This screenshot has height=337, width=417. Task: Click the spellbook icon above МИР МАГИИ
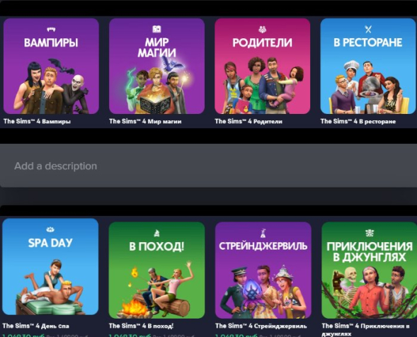[x=156, y=29]
